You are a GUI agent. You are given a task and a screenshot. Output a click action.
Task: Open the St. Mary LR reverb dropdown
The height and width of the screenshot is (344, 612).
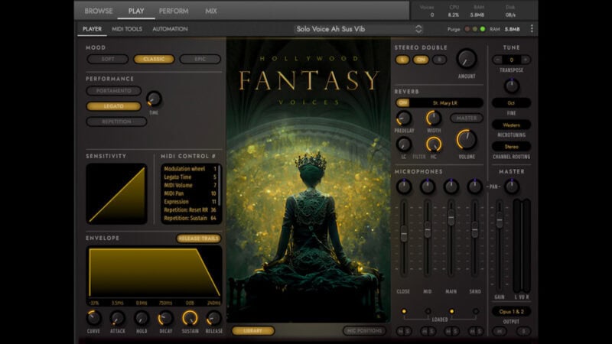(447, 102)
